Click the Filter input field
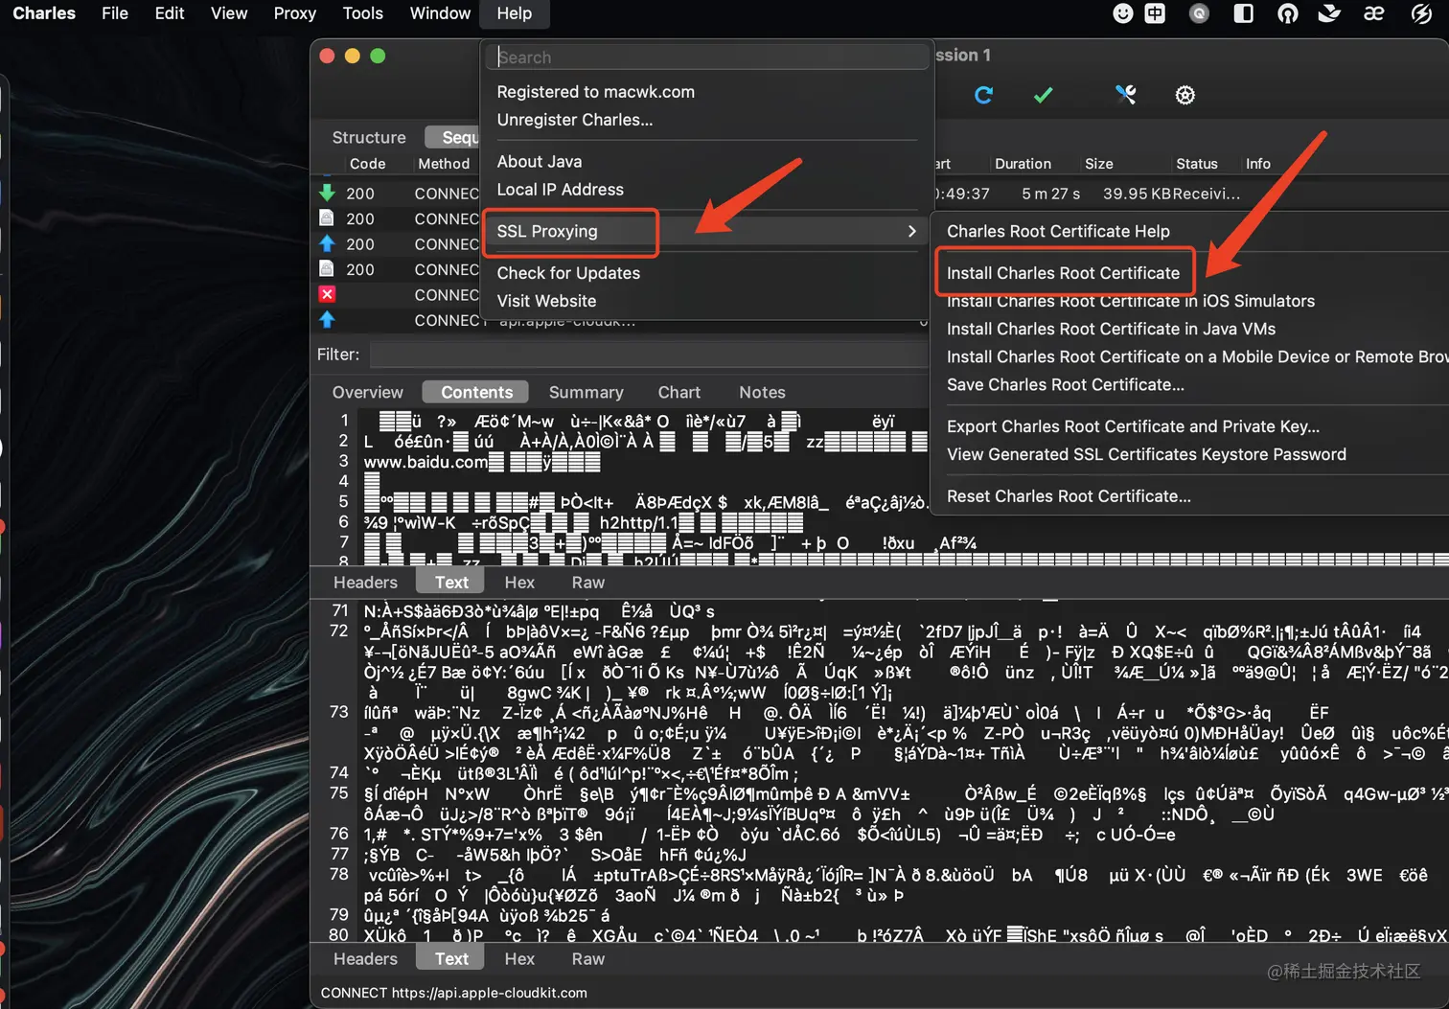The image size is (1449, 1009). (651, 355)
